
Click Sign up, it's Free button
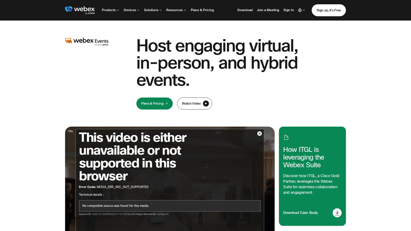coord(328,10)
